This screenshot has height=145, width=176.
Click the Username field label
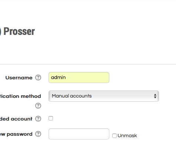(x=19, y=78)
